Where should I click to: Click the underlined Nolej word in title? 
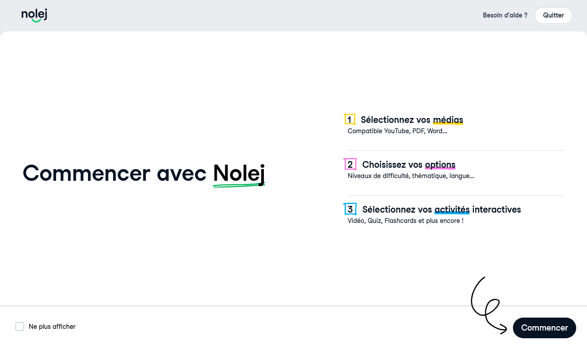pos(239,174)
